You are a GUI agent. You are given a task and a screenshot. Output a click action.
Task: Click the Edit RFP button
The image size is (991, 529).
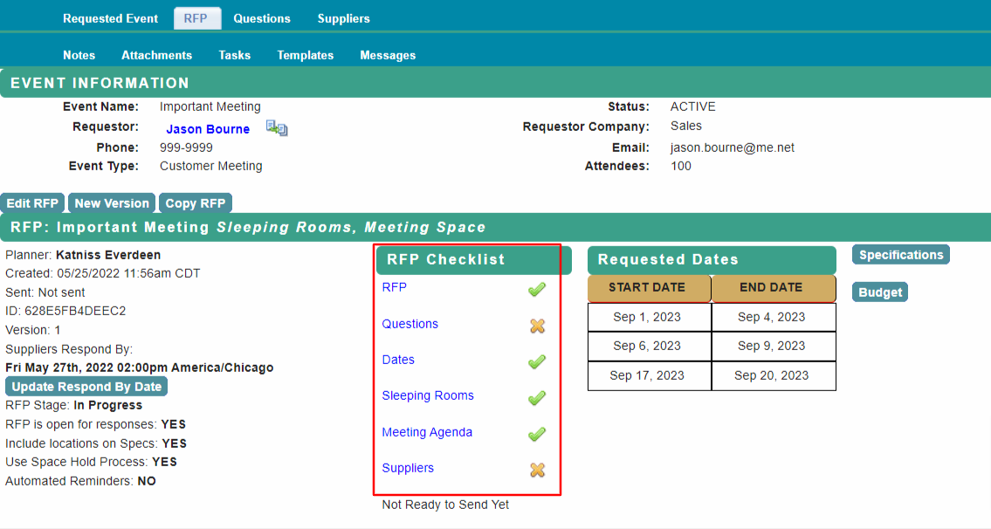point(31,202)
